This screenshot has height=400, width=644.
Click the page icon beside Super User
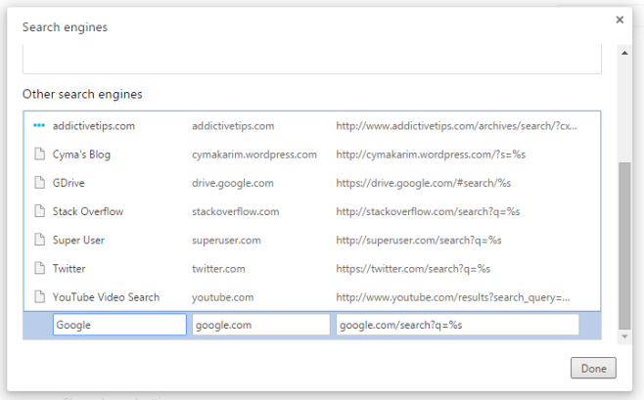click(x=39, y=240)
